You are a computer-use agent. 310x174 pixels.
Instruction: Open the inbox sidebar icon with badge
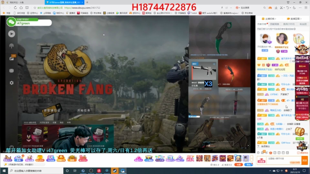pos(12,58)
